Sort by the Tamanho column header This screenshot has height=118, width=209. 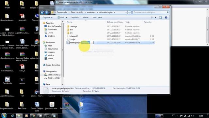148,22
